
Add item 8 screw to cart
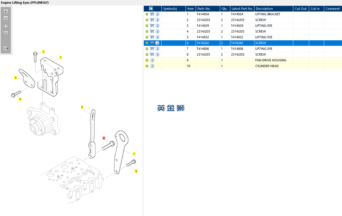pyautogui.click(x=152, y=54)
